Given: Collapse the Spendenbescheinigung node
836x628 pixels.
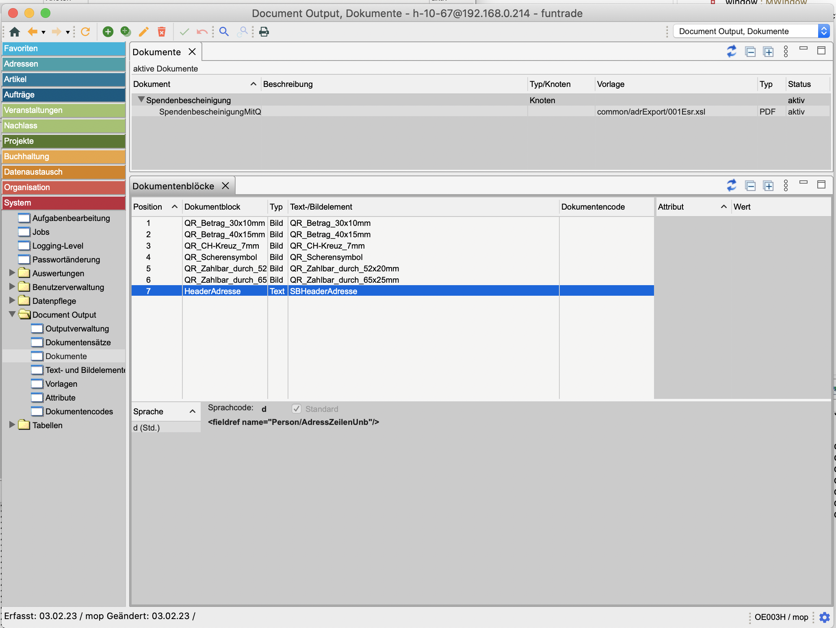Looking at the screenshot, I should (x=141, y=100).
